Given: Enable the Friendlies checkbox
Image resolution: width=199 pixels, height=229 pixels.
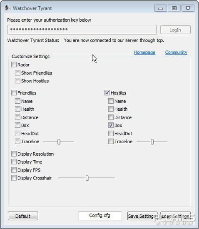Looking at the screenshot, I should (x=14, y=93).
